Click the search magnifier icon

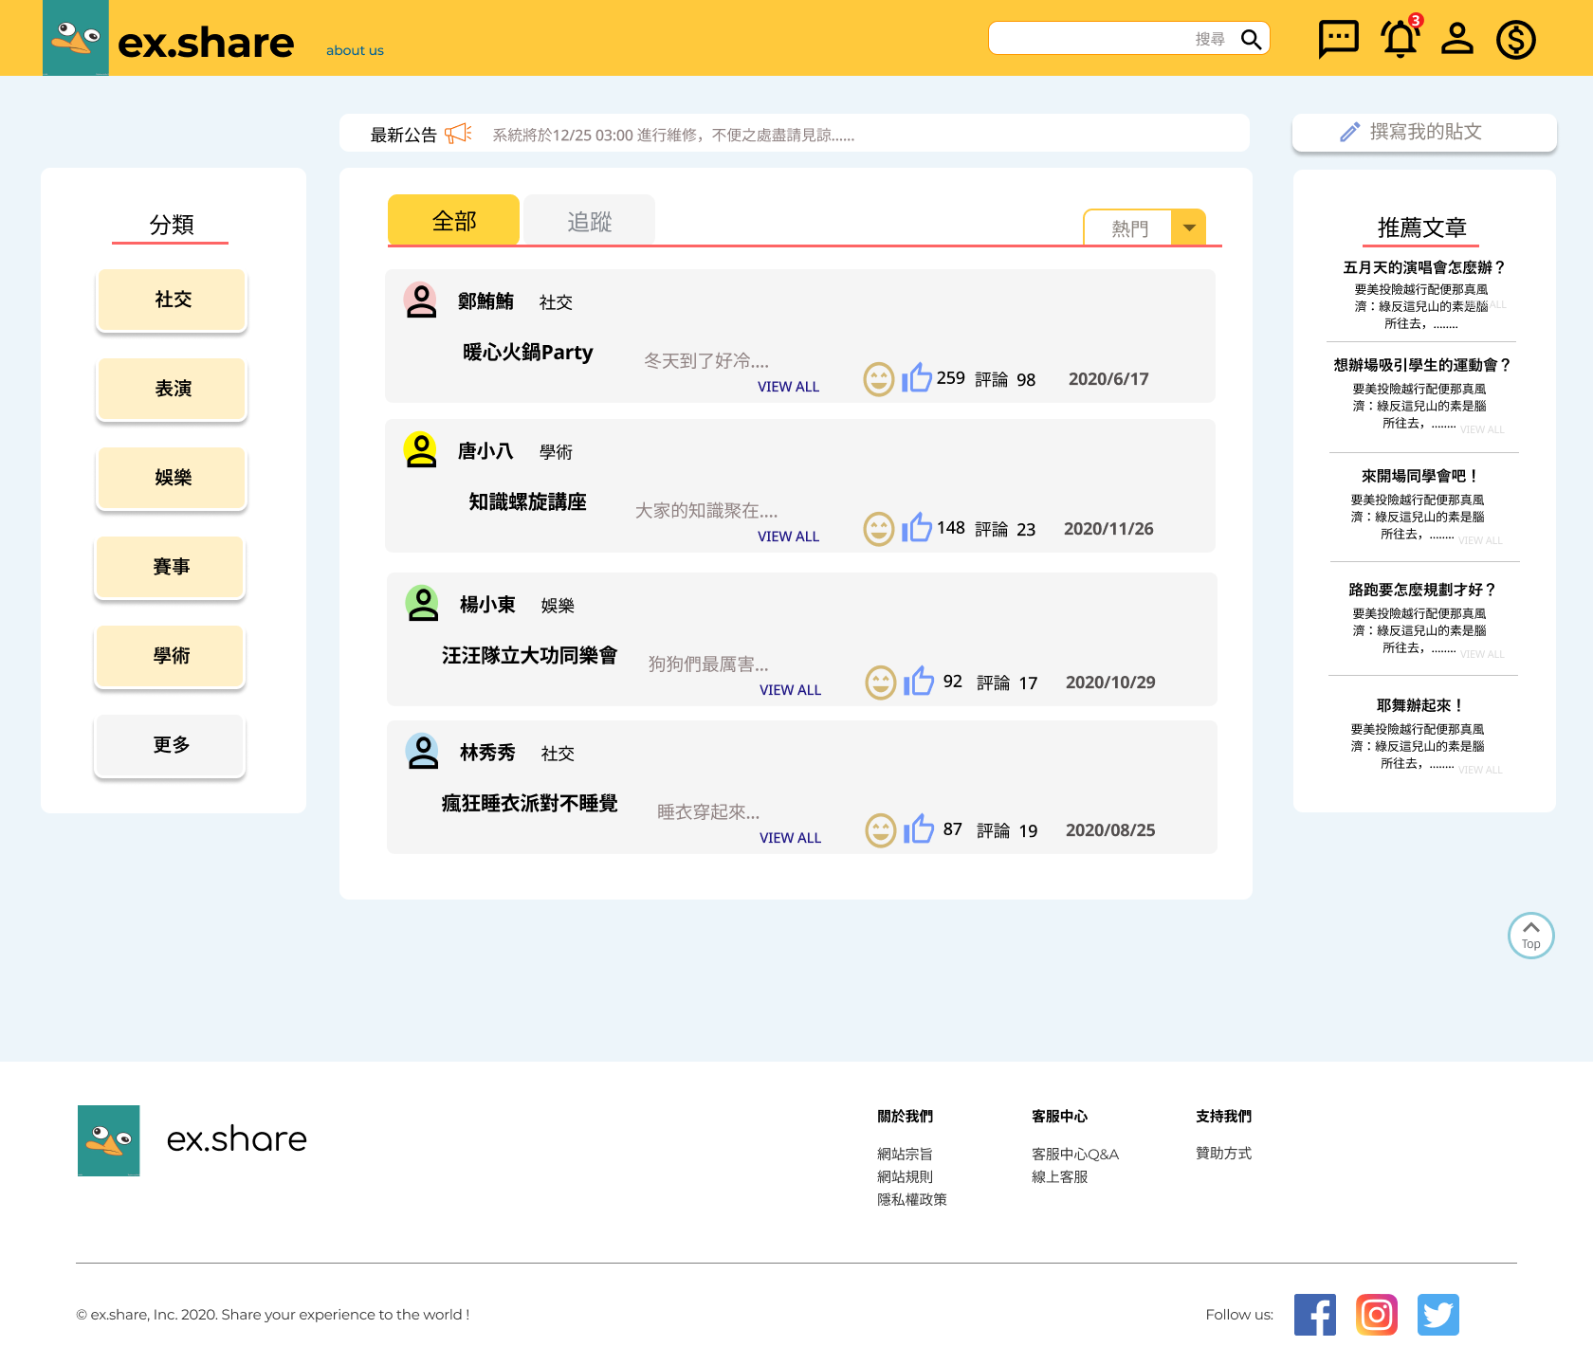[1251, 39]
